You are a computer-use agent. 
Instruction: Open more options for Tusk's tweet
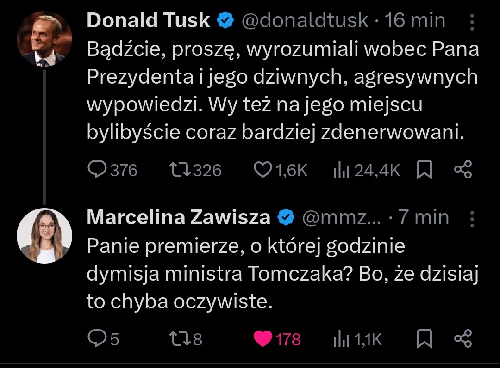[x=472, y=22]
